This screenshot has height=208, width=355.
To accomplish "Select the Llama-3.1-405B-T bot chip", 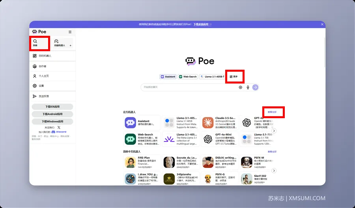I will [x=212, y=77].
